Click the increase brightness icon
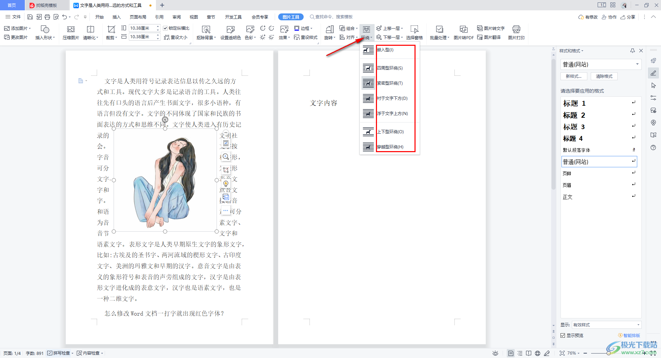The image size is (661, 358). [x=263, y=37]
